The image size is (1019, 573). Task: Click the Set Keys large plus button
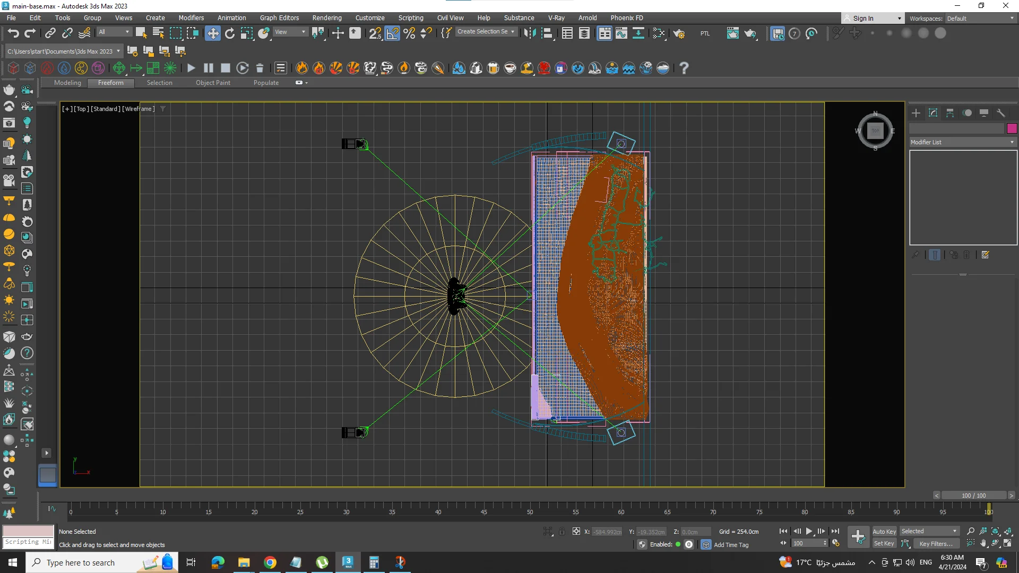click(858, 537)
